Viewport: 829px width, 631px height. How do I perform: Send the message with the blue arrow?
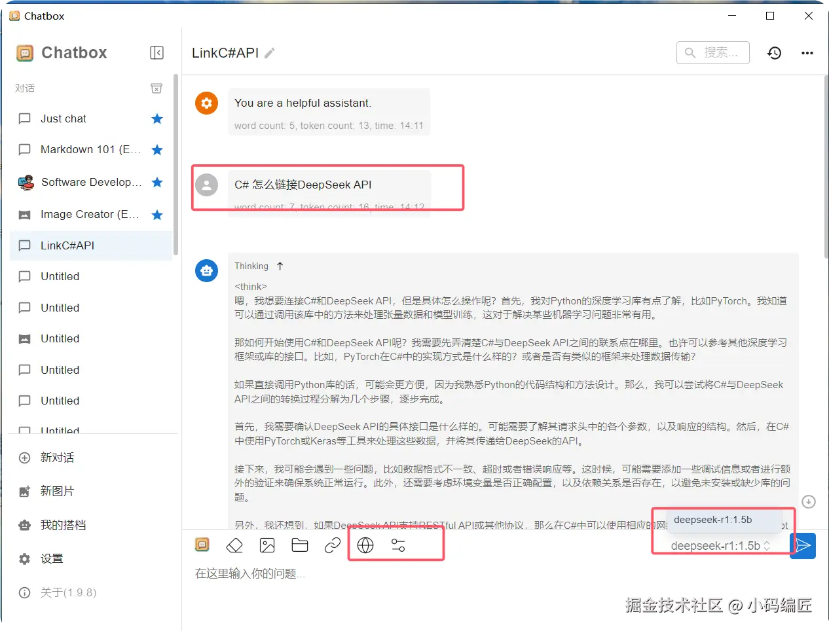click(803, 545)
